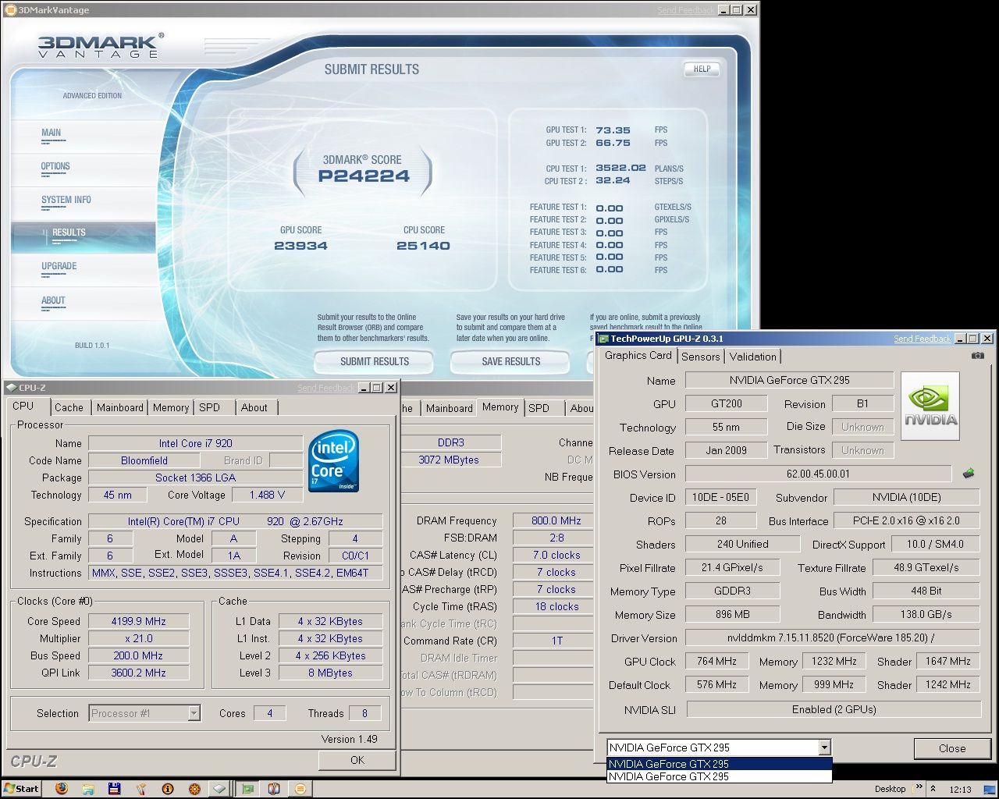Click the Core Voltage value 1.488 V
Viewport: 999px width, 799px height.
[267, 495]
